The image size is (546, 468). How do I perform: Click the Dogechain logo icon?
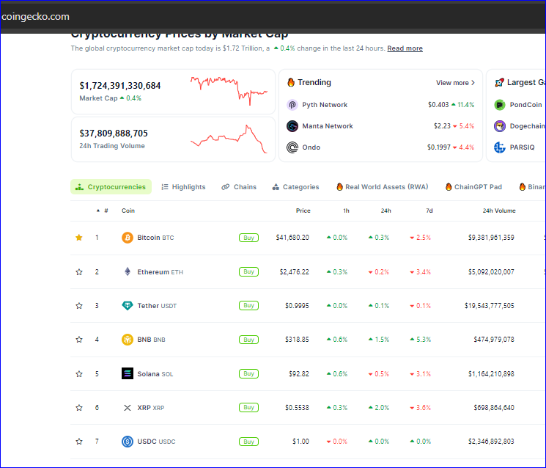(x=500, y=125)
